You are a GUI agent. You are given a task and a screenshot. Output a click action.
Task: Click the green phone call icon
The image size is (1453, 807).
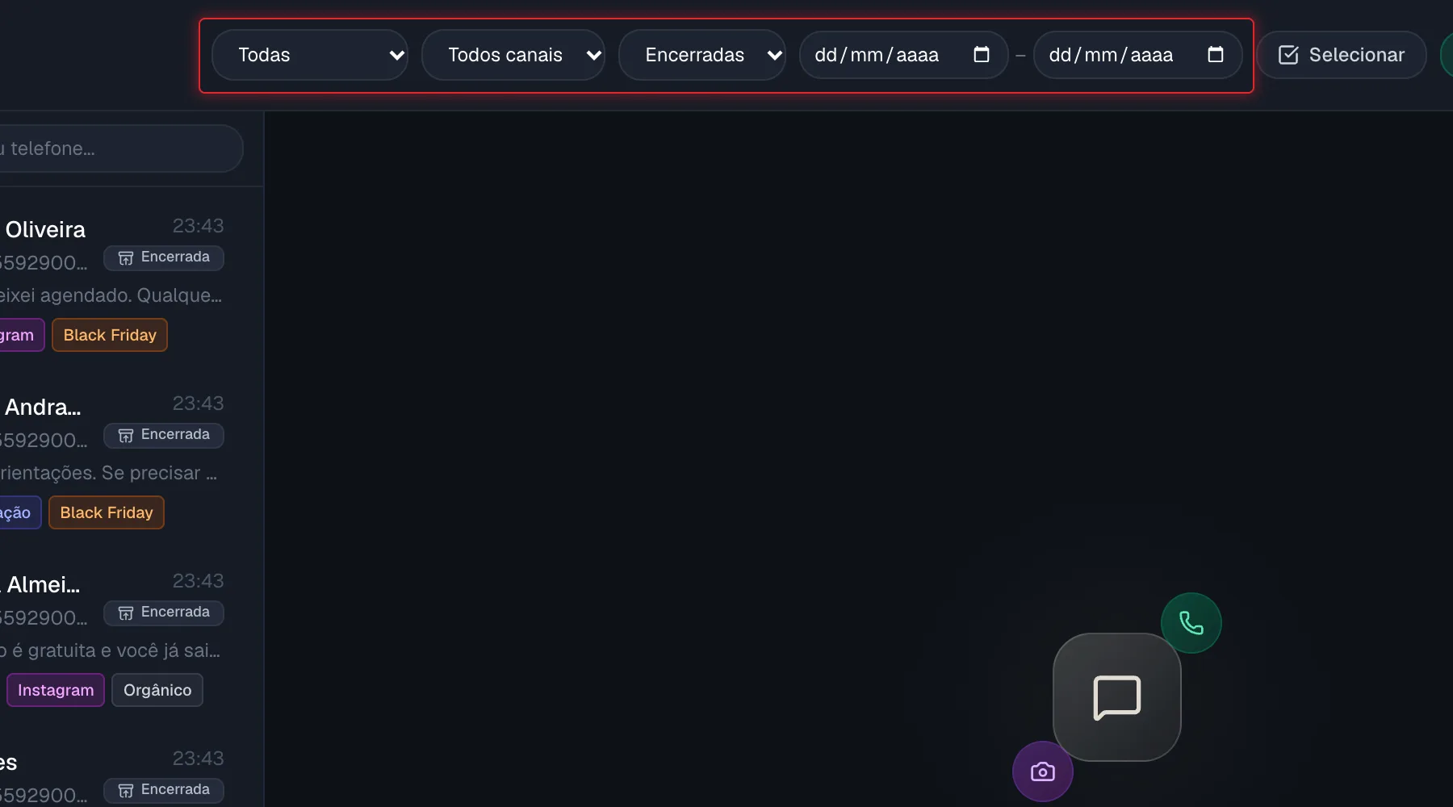(1191, 623)
